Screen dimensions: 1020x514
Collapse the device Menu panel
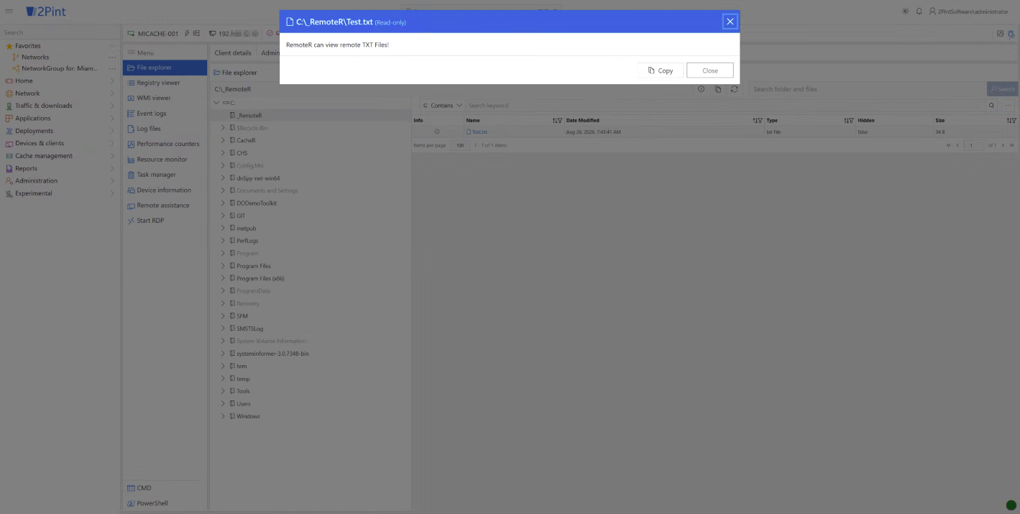[x=141, y=52]
